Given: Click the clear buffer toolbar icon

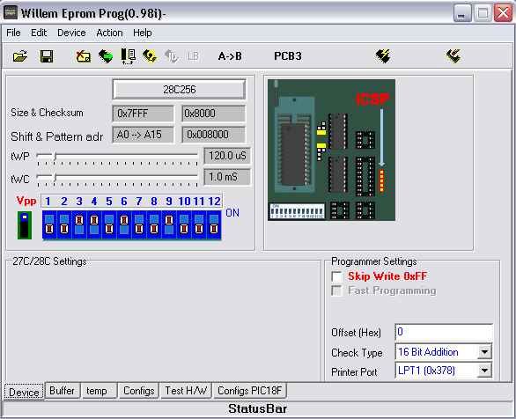Looking at the screenshot, I should (84, 56).
